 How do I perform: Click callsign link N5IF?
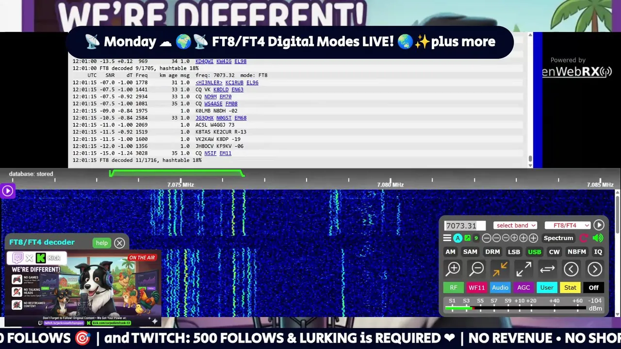210,153
